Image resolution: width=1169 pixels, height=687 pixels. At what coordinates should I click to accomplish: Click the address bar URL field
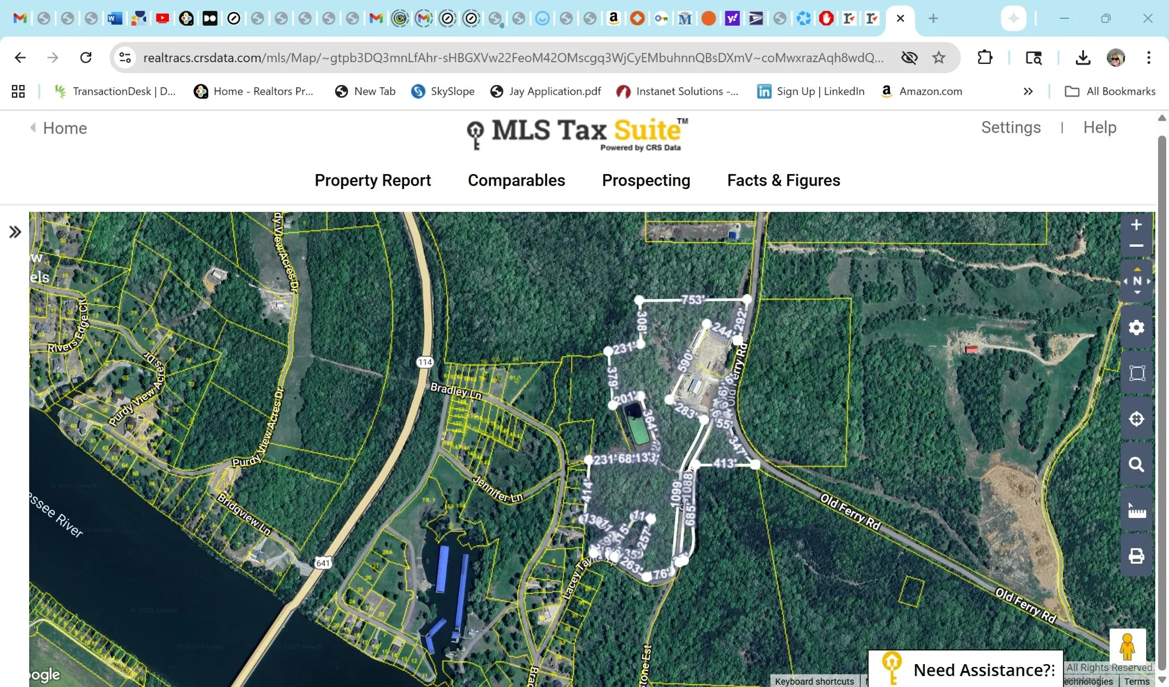point(513,58)
